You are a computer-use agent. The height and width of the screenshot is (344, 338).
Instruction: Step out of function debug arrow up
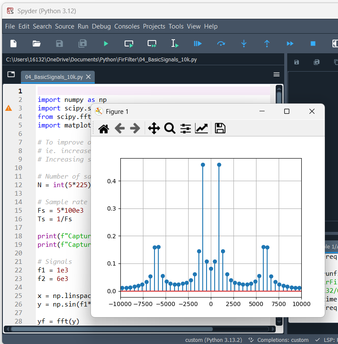[267, 43]
